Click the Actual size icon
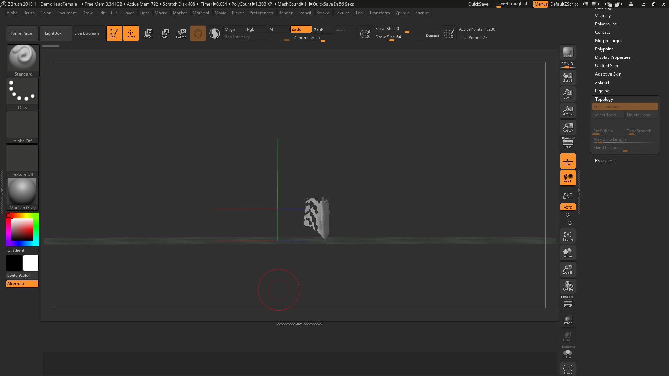Screen dimensions: 669x376 568,111
